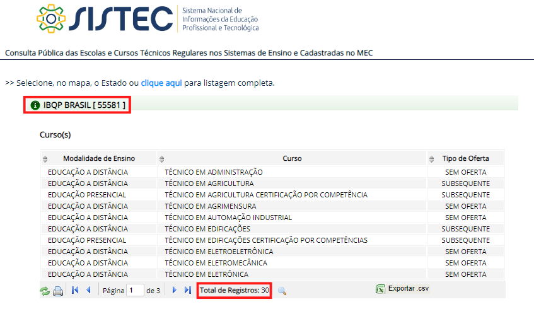Click EDUCAÇÃO A DISTÂNCIA in ELETROMECÂNICA row
534x314 pixels.
click(x=88, y=263)
